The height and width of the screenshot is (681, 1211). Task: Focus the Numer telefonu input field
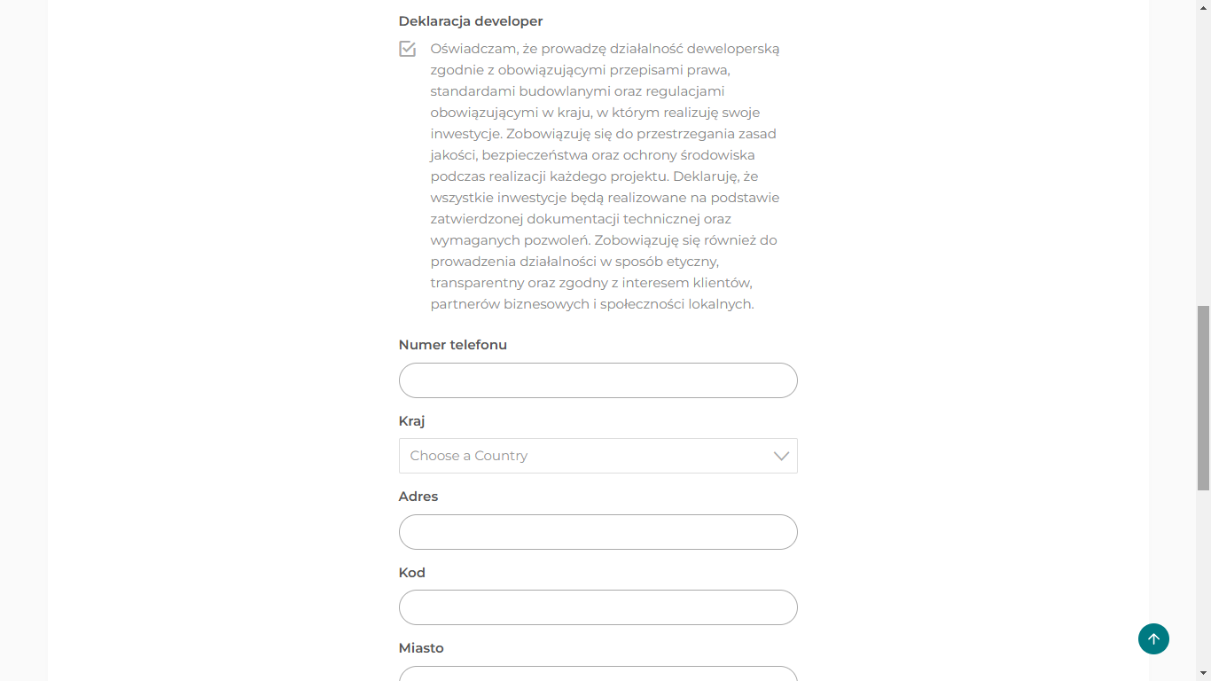[598, 380]
